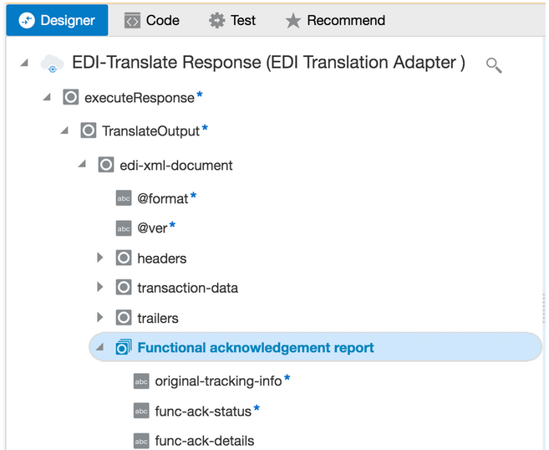
Task: Click the search magnifier icon
Action: (494, 64)
